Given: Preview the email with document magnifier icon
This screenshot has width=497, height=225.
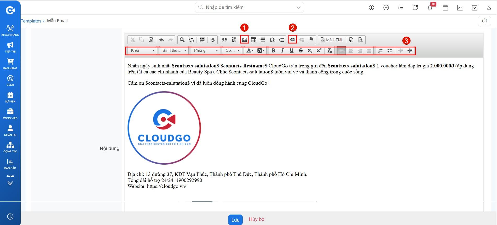Looking at the screenshot, I should click(x=360, y=40).
